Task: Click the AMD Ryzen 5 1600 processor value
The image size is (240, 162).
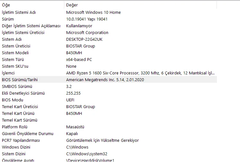Action: (x=140, y=73)
